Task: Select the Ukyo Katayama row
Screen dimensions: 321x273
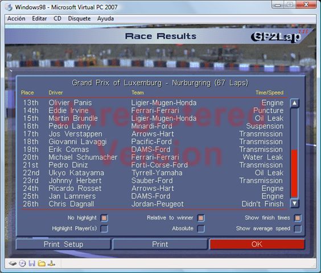Action: click(153, 173)
